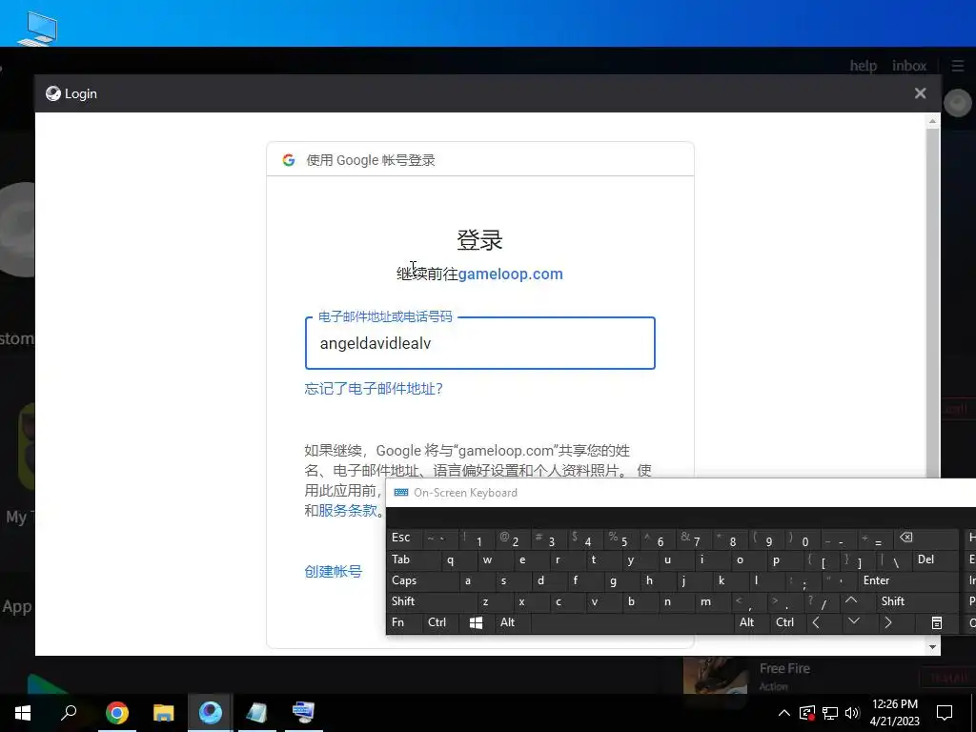Click the Login window title icon
The height and width of the screenshot is (732, 976).
pyautogui.click(x=53, y=93)
